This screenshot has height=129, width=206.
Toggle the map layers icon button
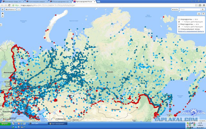click(x=199, y=14)
